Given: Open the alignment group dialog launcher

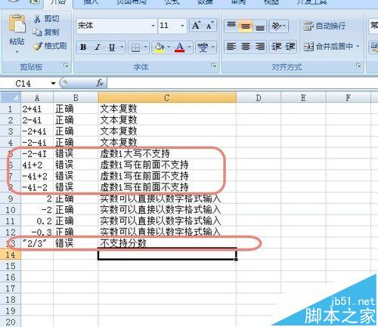Looking at the screenshot, I should (358, 66).
